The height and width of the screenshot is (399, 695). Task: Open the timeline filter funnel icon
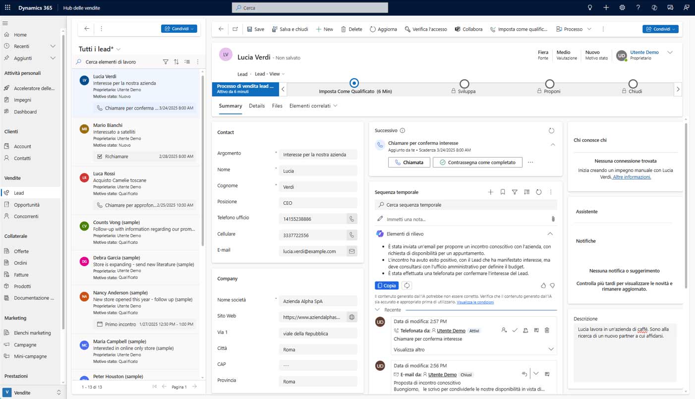coord(515,192)
